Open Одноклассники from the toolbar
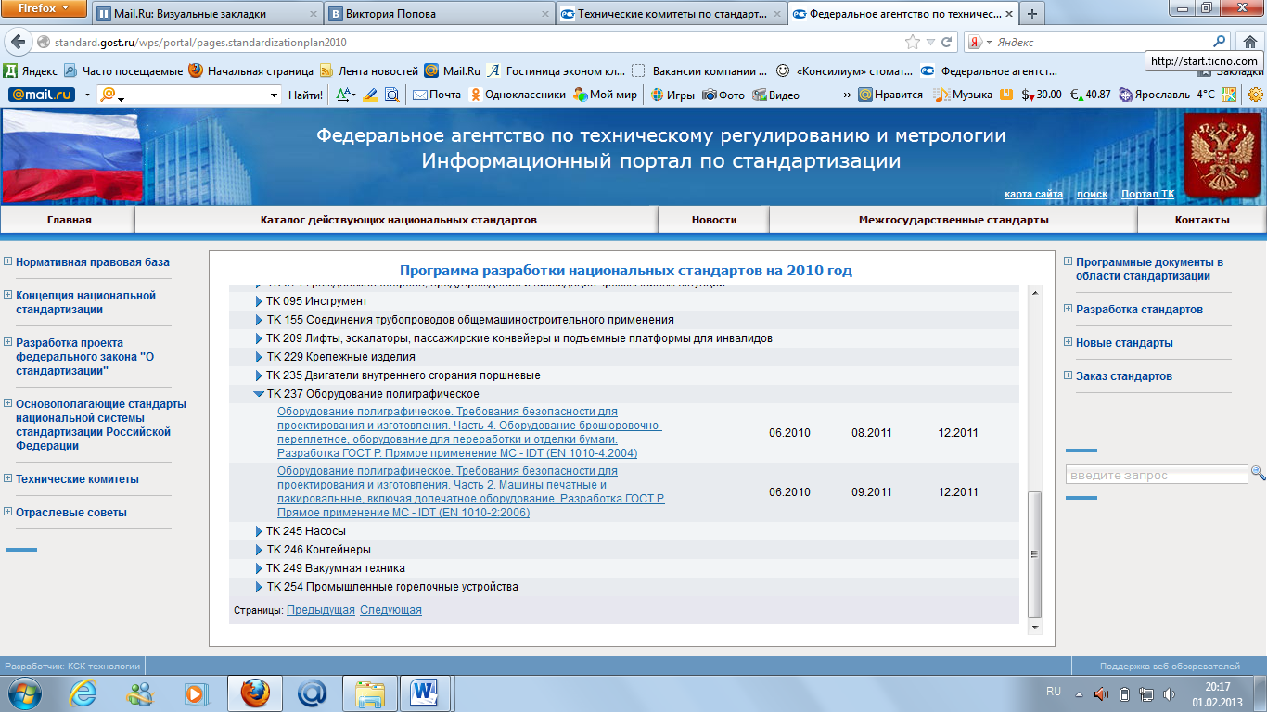This screenshot has height=712, width=1267. (518, 95)
